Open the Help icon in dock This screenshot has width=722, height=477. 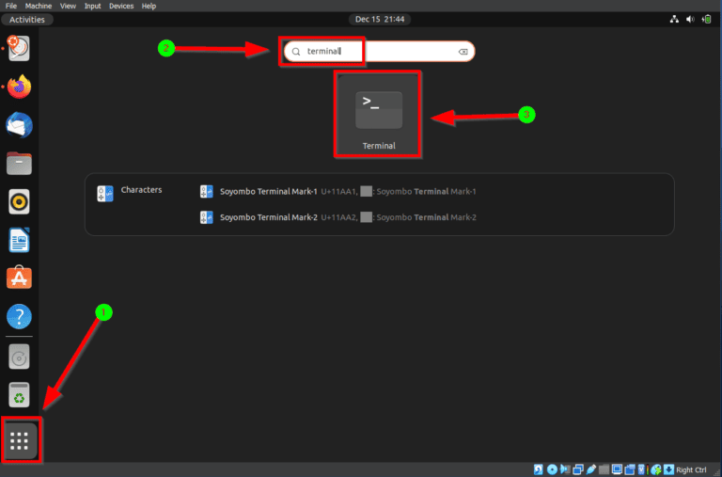coord(19,317)
